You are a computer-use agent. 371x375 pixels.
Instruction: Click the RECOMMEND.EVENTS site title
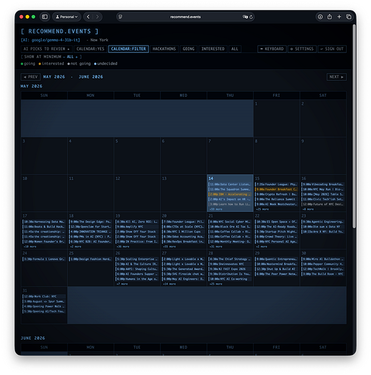click(x=59, y=31)
